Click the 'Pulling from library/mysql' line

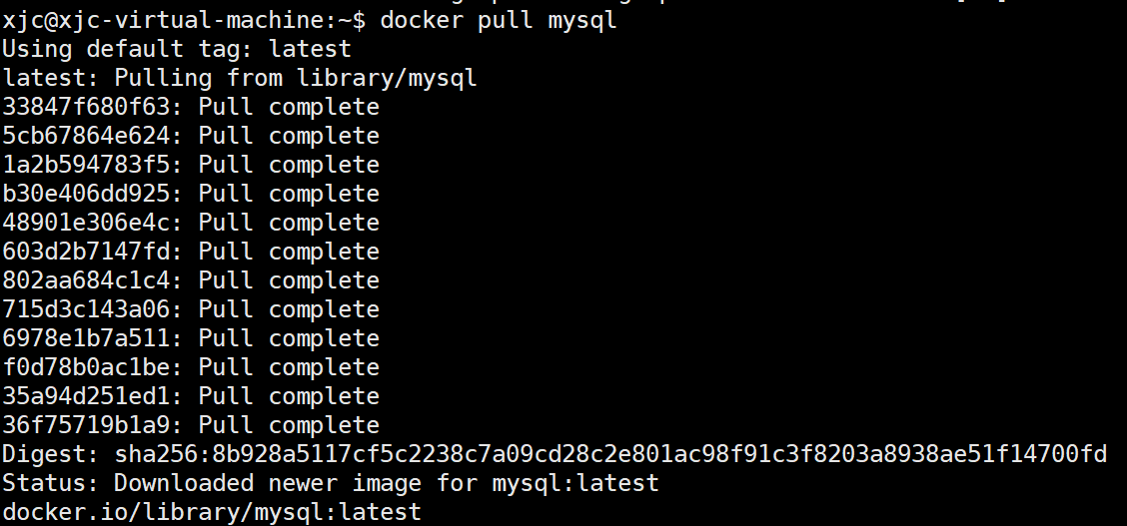click(x=240, y=78)
